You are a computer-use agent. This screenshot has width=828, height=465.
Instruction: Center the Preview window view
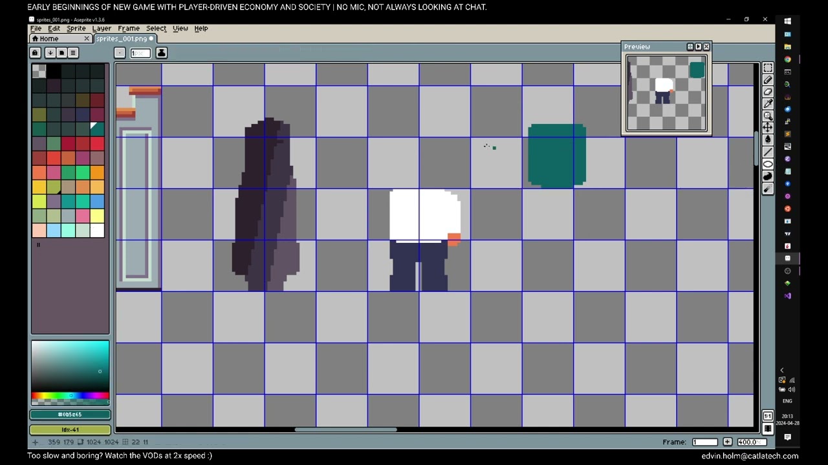tap(690, 46)
